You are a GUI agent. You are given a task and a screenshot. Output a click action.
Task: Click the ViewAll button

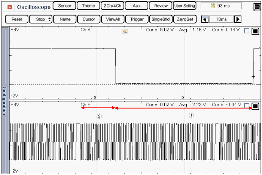pos(113,19)
